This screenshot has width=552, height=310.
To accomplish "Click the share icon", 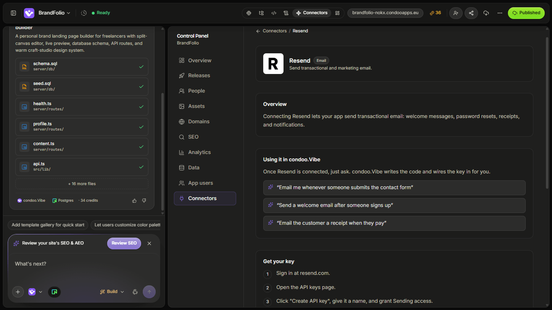I will (471, 13).
